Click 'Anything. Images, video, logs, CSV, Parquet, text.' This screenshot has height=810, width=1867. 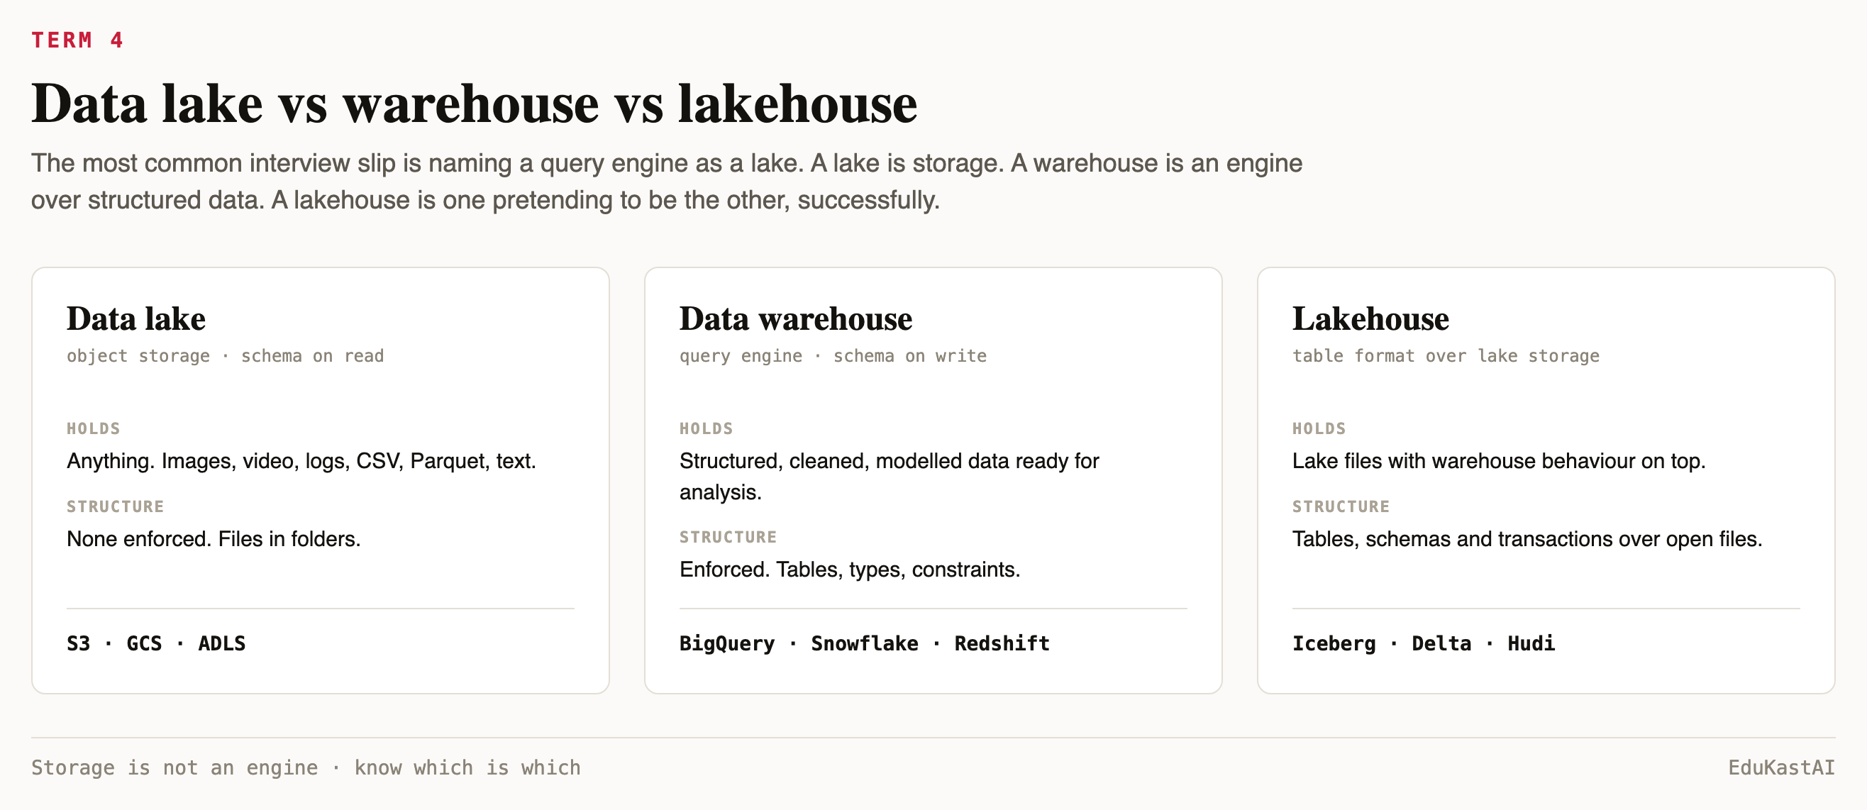pyautogui.click(x=301, y=461)
